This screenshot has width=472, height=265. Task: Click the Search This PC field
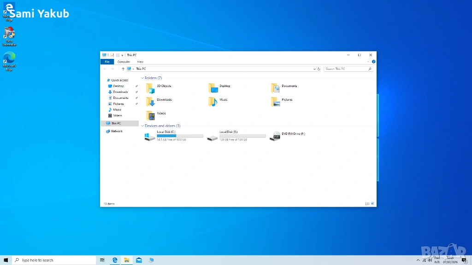tap(346, 69)
